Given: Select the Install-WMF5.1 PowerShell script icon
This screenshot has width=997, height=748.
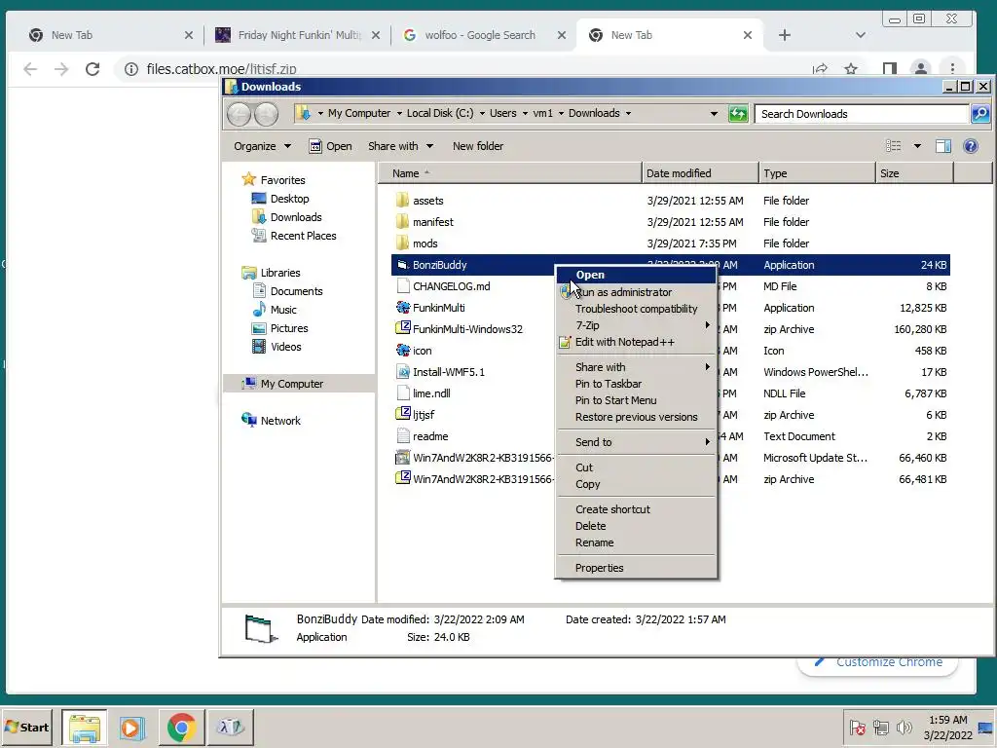Looking at the screenshot, I should [402, 371].
